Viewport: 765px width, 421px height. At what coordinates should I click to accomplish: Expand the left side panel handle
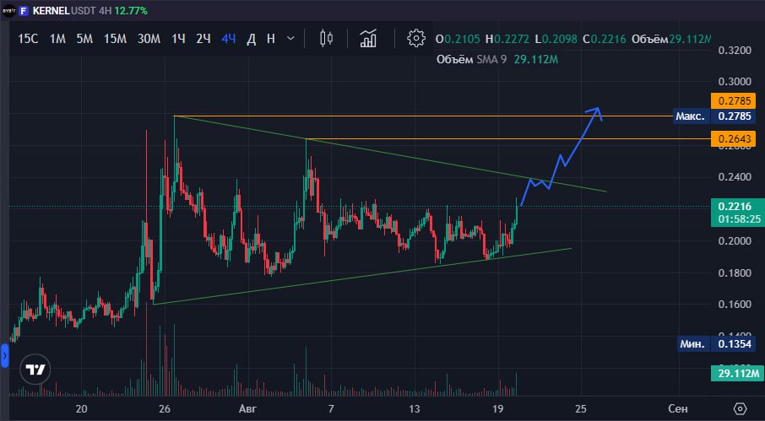pos(5,357)
